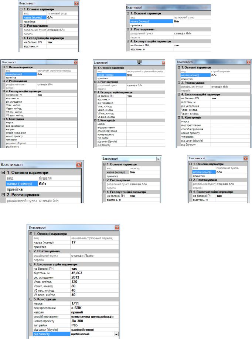Click the name value 17 field
This screenshot has width=252, height=339.
click(x=95, y=243)
